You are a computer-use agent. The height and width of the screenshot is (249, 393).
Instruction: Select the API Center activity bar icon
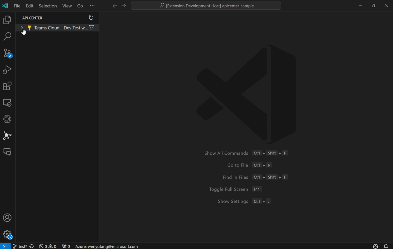click(7, 136)
